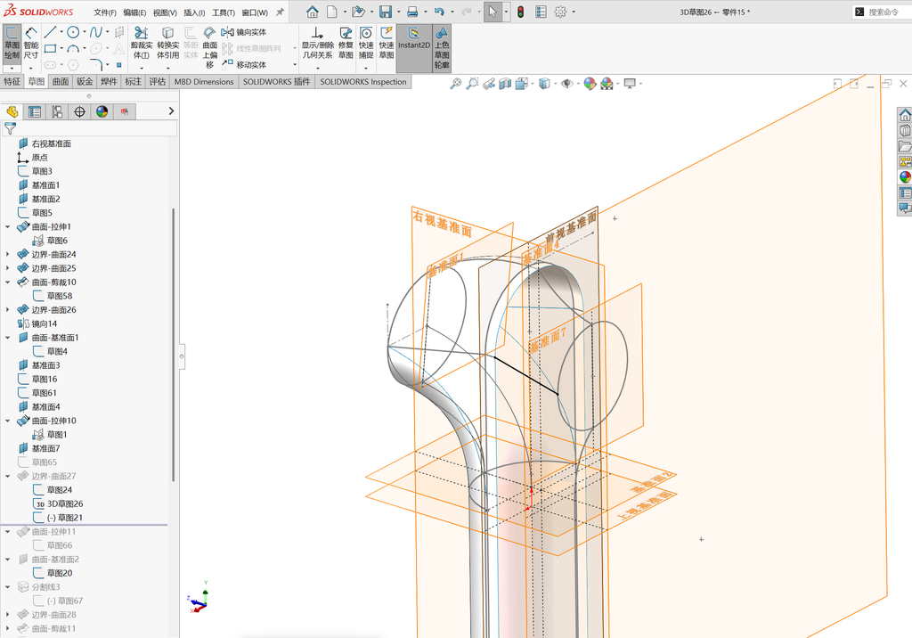Open the Options gear icon

pos(560,12)
